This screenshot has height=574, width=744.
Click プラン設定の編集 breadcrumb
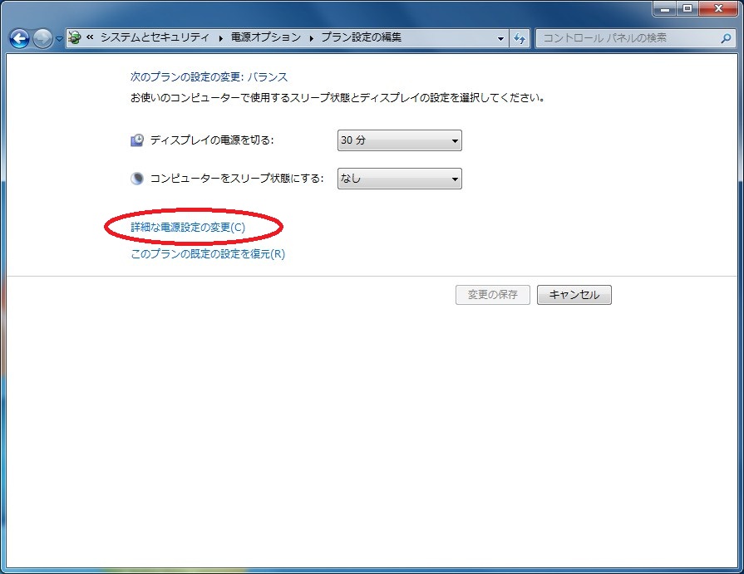(x=361, y=37)
